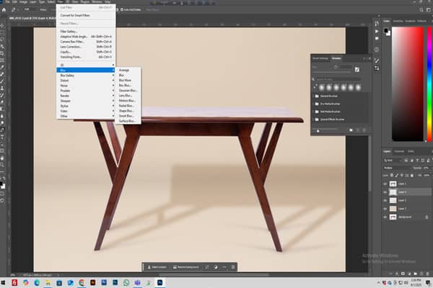Open the Distort submenu
This screenshot has height=288, width=433.
point(86,81)
